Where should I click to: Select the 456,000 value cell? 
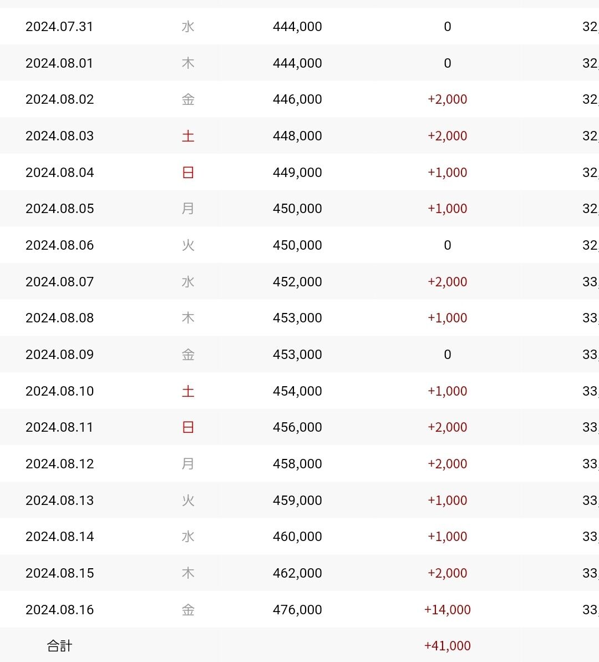click(x=297, y=427)
